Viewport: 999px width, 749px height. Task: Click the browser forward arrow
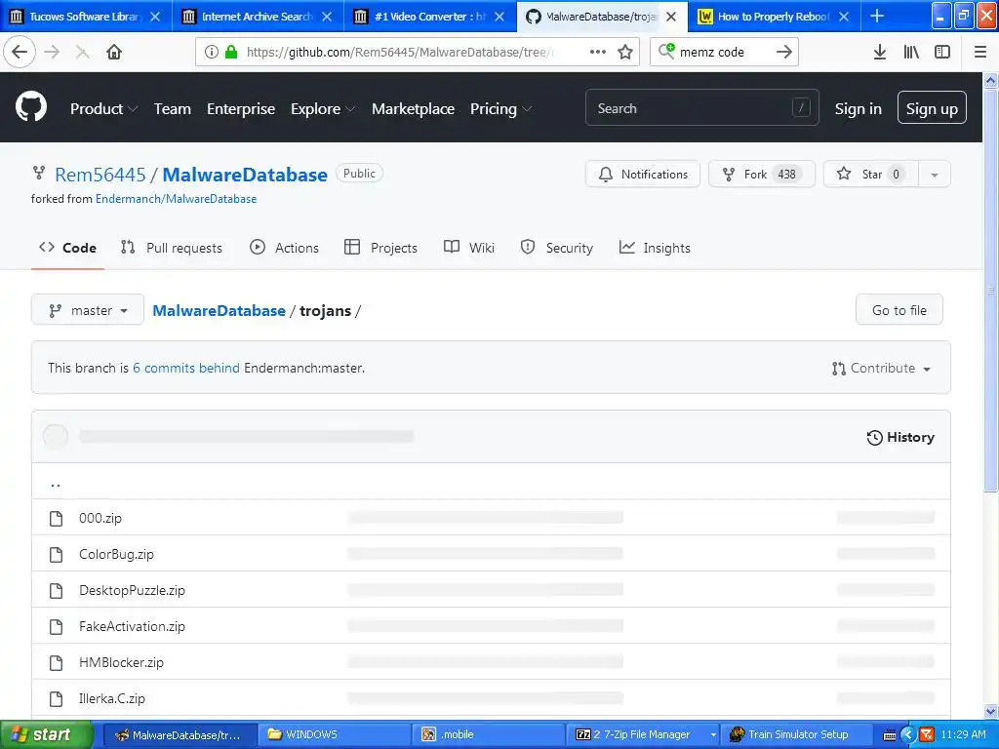[53, 52]
